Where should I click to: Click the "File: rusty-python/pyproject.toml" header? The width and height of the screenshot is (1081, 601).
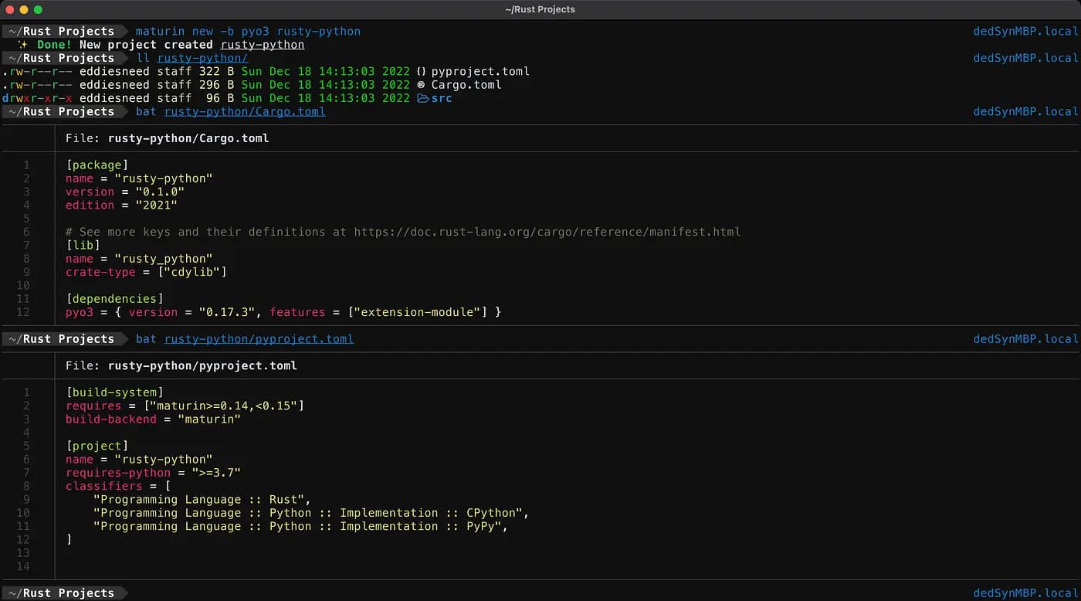(x=181, y=365)
